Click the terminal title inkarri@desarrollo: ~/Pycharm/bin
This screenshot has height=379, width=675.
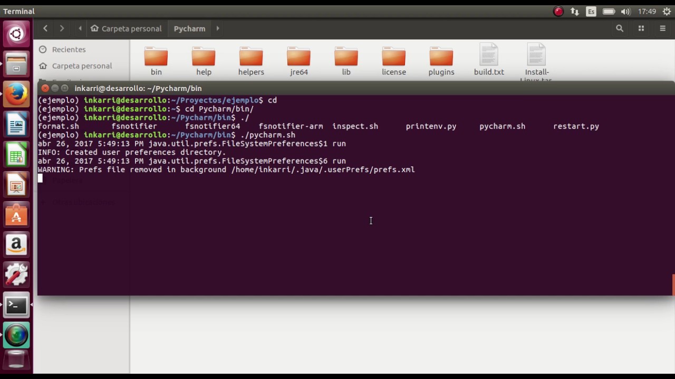[138, 88]
